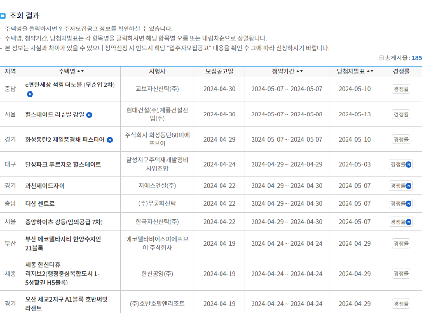Click the N badge on 달성파크 푸르지오 경쟁률 button
443x313 pixels.
pyautogui.click(x=408, y=164)
